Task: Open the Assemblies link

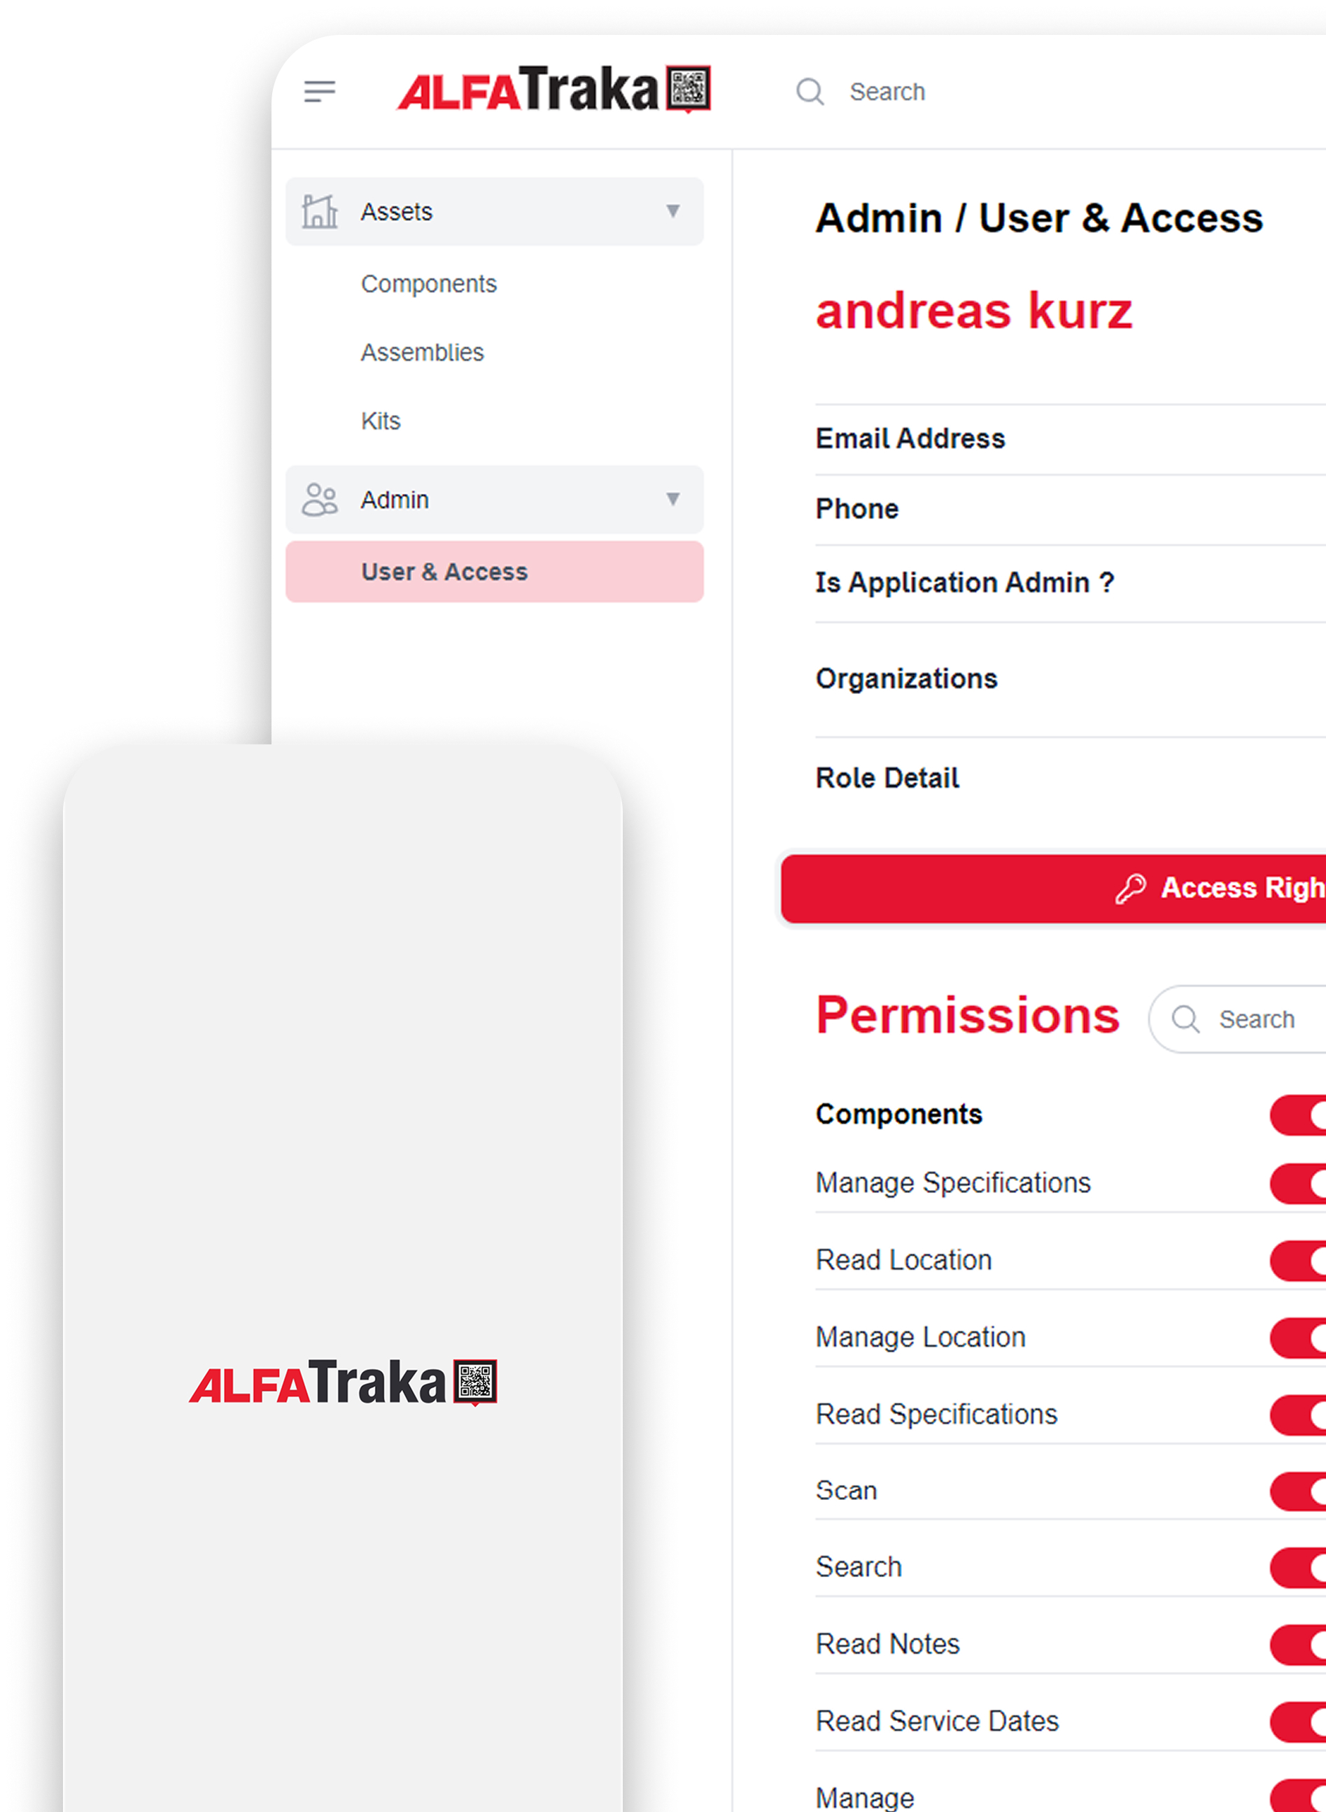Action: pos(422,353)
